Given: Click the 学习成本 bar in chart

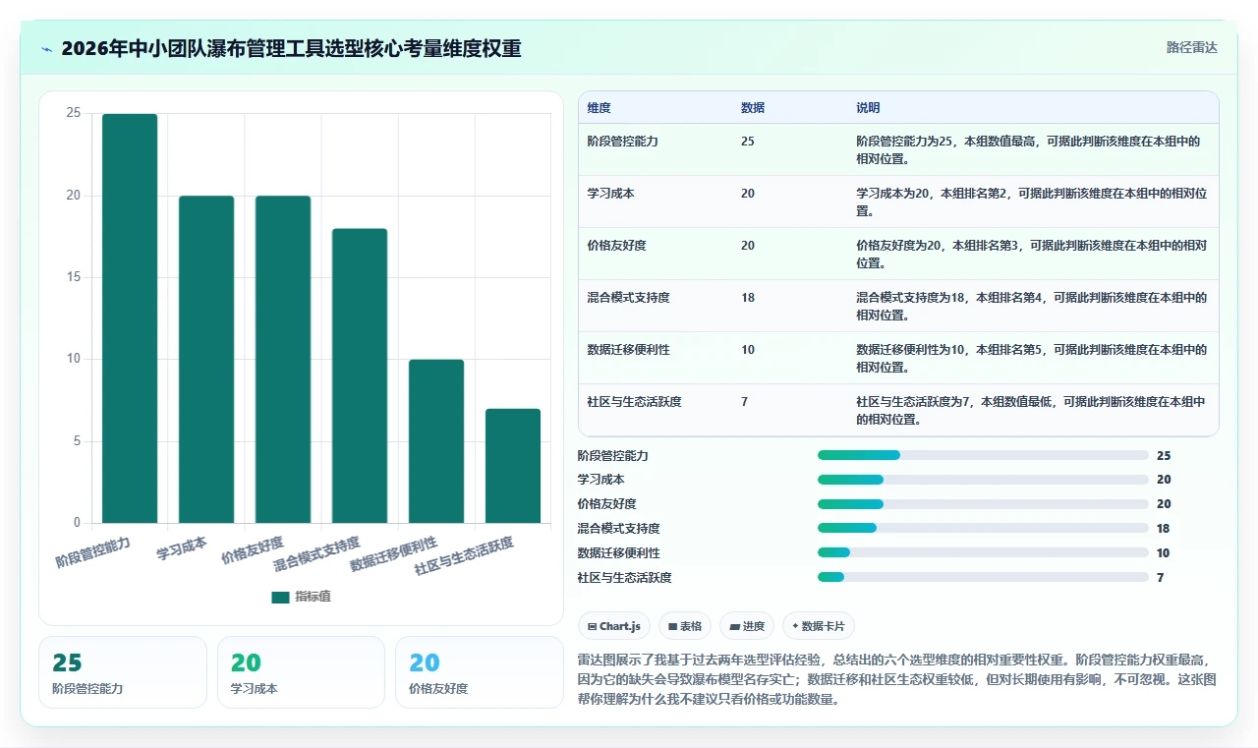Looking at the screenshot, I should tap(206, 360).
